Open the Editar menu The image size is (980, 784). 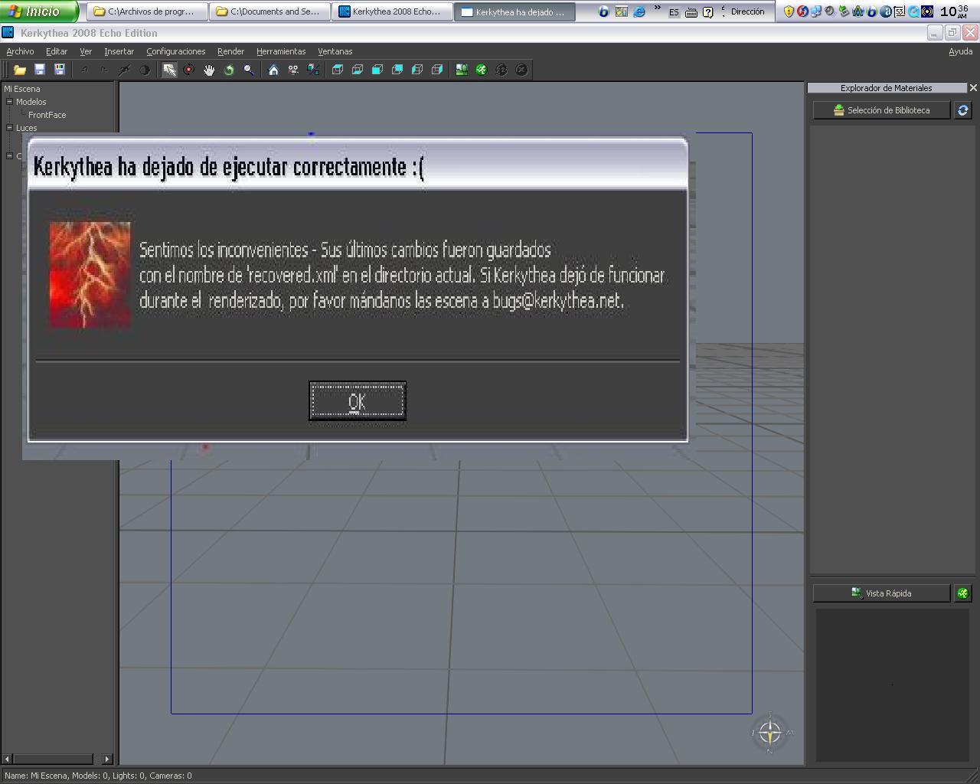[x=57, y=51]
